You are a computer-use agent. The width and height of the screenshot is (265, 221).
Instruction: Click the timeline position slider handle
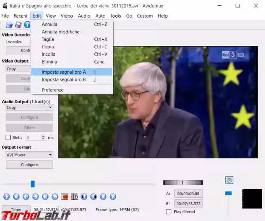[x=33, y=184]
